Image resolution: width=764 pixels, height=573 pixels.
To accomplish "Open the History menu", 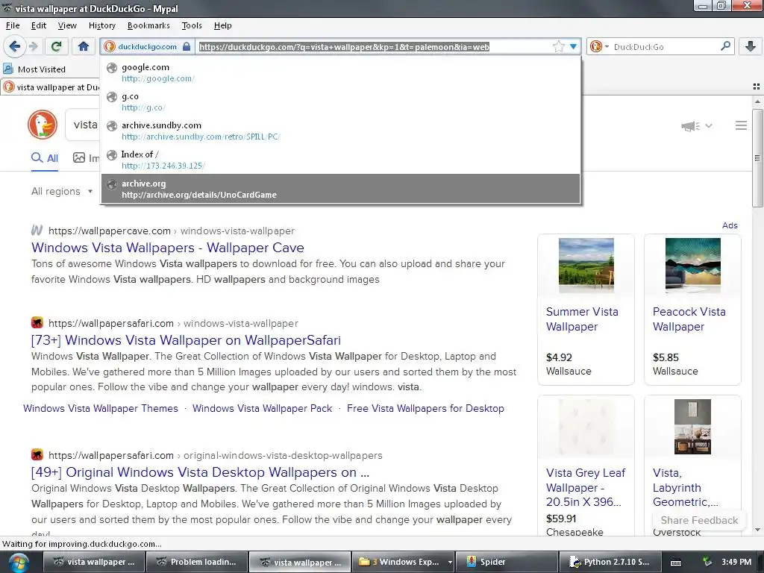I will click(101, 25).
